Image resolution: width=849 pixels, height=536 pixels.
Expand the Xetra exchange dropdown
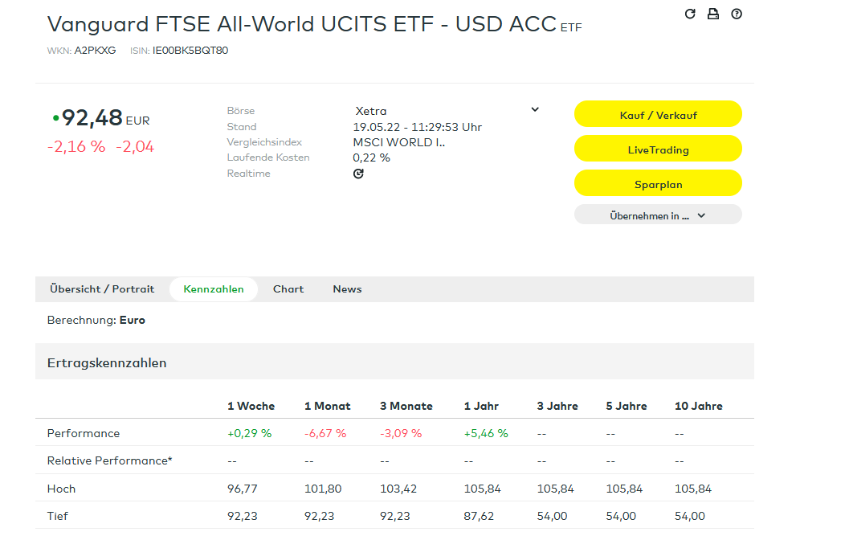535,110
